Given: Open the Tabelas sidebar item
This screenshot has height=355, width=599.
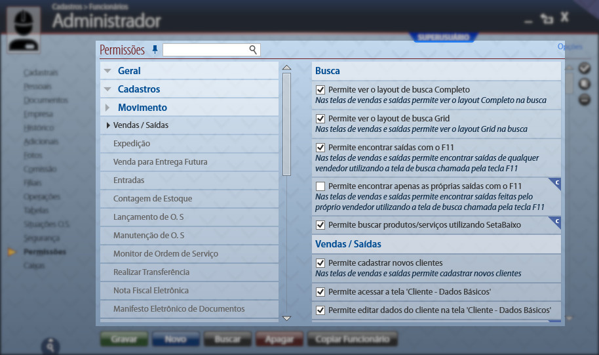Looking at the screenshot, I should click(36, 211).
